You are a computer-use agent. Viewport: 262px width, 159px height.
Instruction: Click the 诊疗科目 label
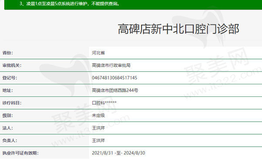click(x=12, y=103)
